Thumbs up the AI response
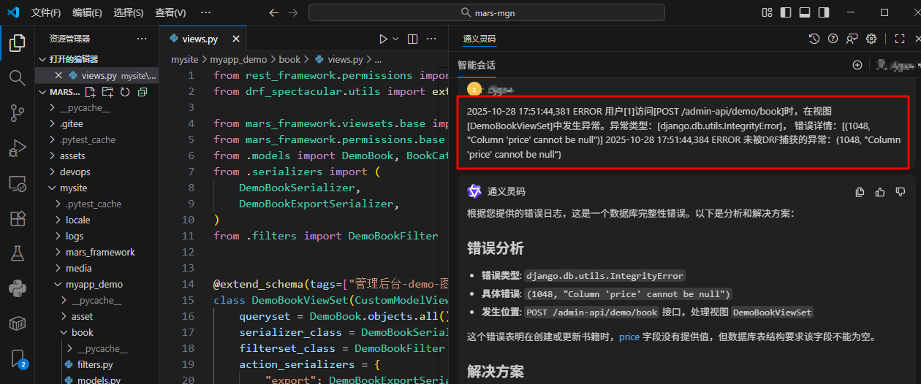The height and width of the screenshot is (384, 921). pos(880,192)
